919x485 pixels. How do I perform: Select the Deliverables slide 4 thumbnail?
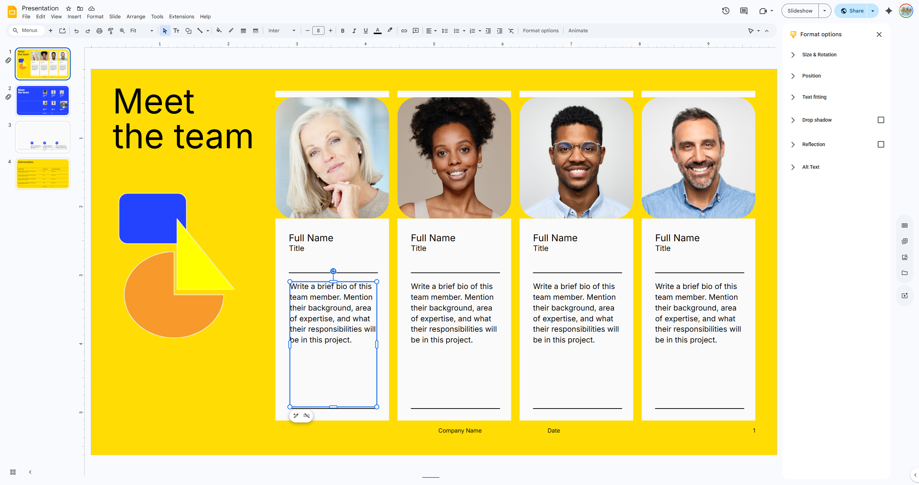click(43, 174)
